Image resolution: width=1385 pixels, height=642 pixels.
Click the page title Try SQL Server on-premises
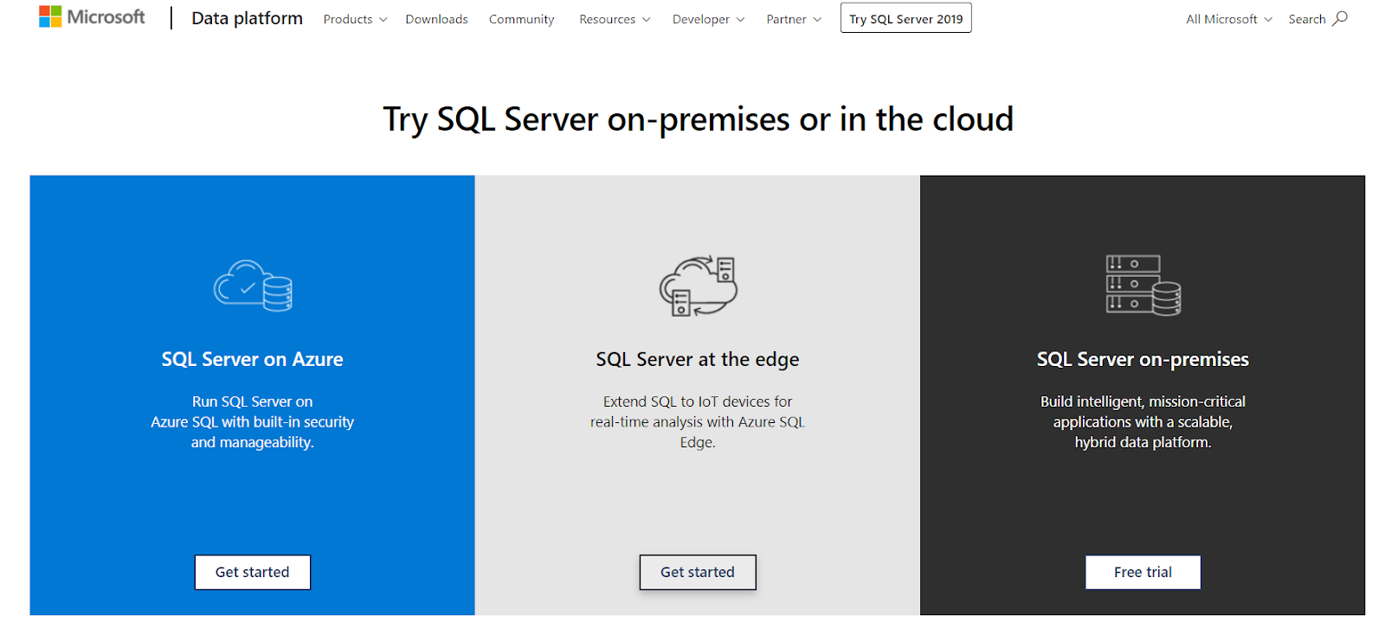tap(698, 119)
